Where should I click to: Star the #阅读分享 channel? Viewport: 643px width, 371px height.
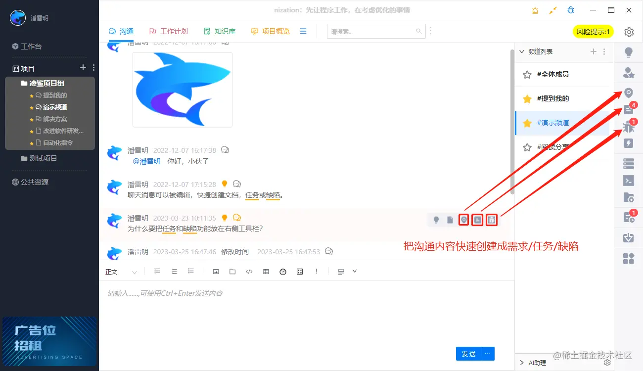[x=527, y=147]
